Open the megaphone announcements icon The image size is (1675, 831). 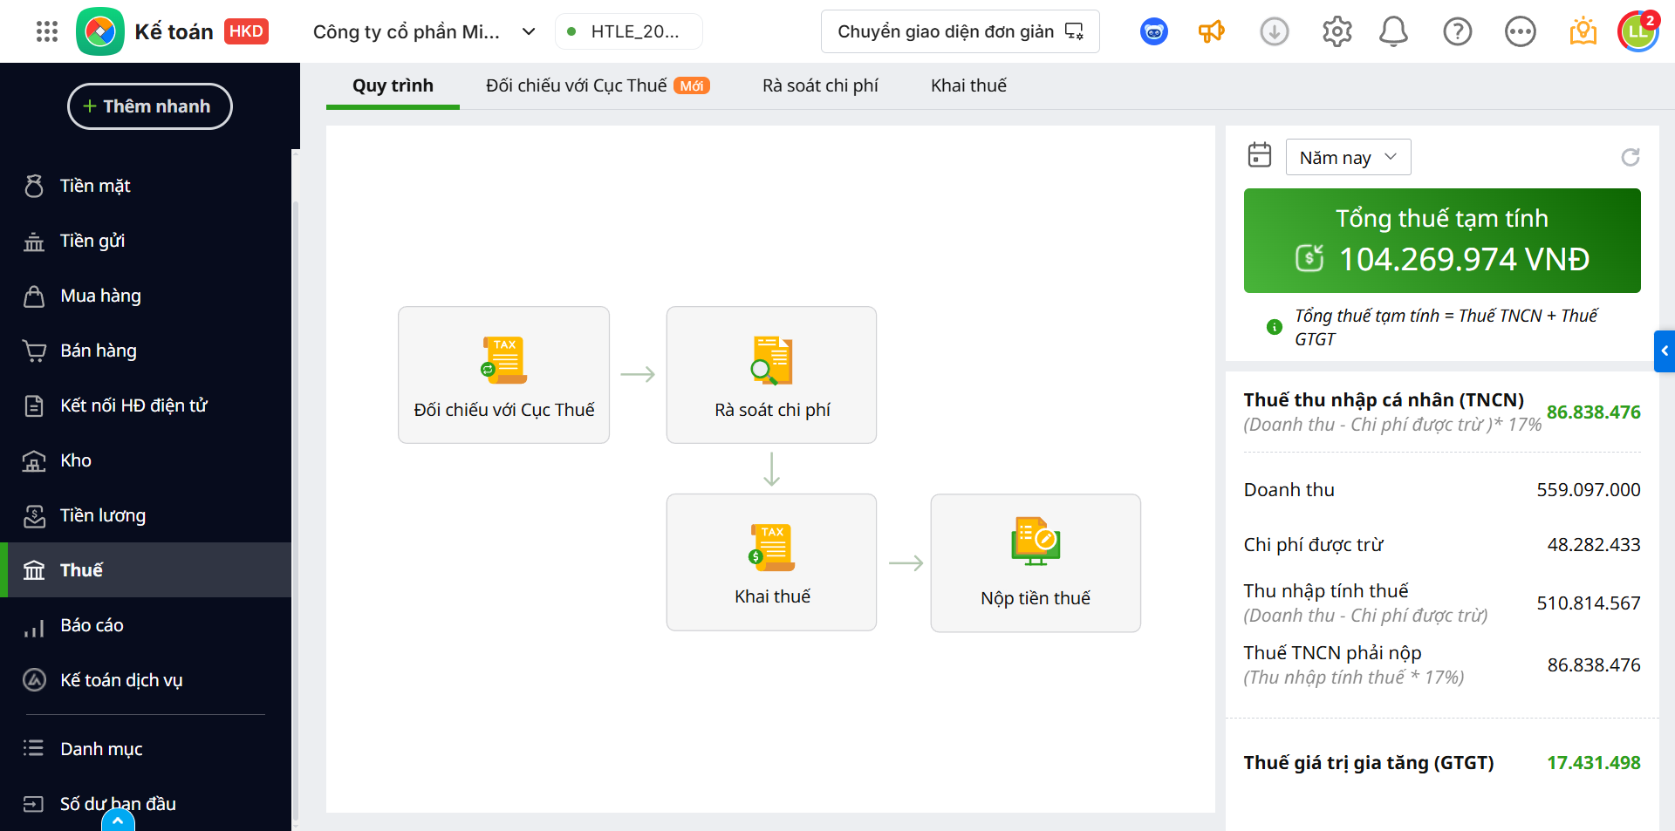pos(1211,32)
